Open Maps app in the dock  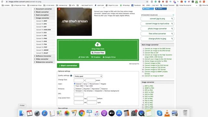pos(59,113)
